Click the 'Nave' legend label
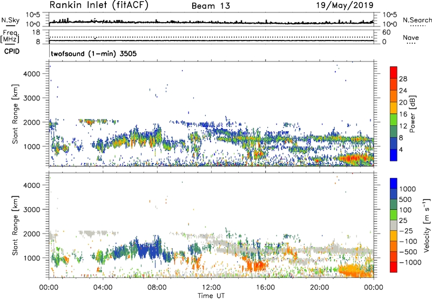 [x=411, y=37]
